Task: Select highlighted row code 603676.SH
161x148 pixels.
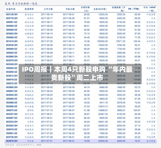Action: [12, 141]
